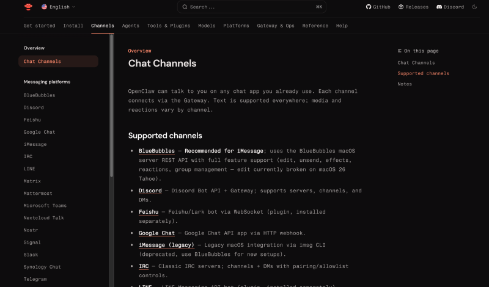Viewport: 489px width, 287px height.
Task: Click the OpenClaw red logo icon
Action: click(x=28, y=7)
